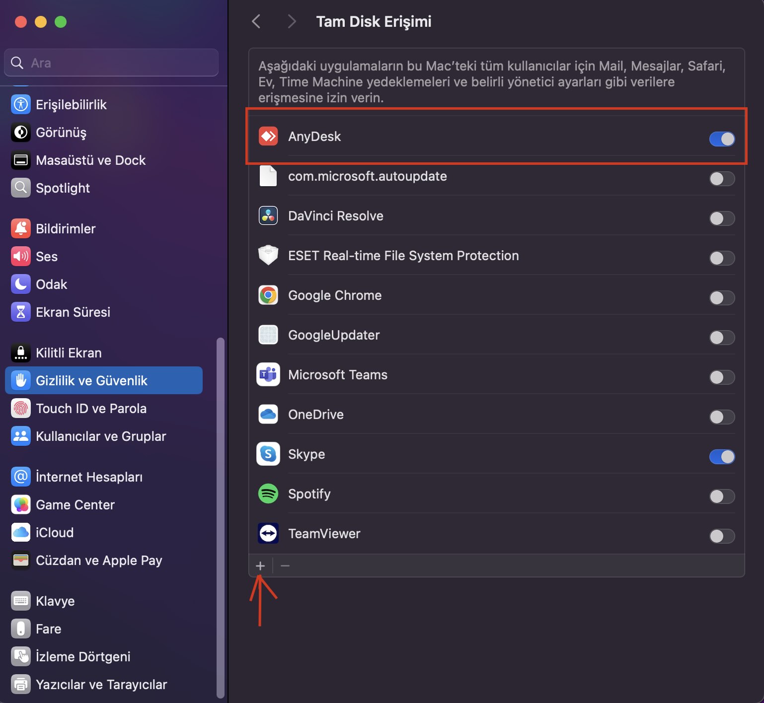Enable the Google Chrome toggle
The image size is (764, 703).
tap(722, 298)
